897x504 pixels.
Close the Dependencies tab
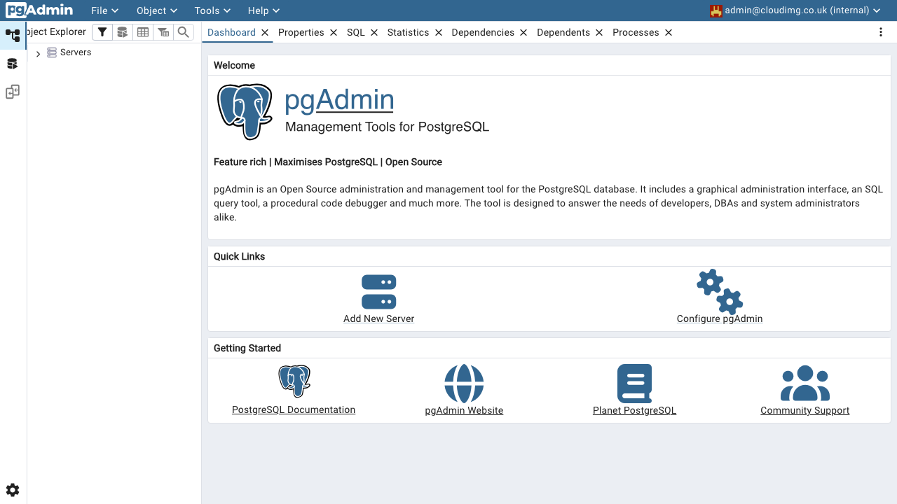[523, 32]
